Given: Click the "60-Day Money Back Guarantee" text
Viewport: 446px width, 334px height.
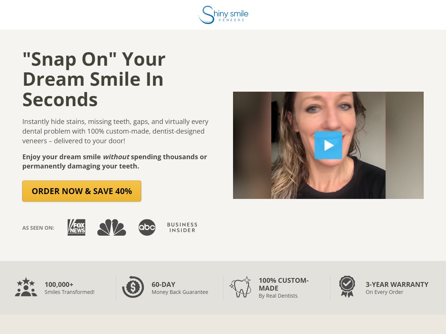Looking at the screenshot, I should [x=180, y=288].
